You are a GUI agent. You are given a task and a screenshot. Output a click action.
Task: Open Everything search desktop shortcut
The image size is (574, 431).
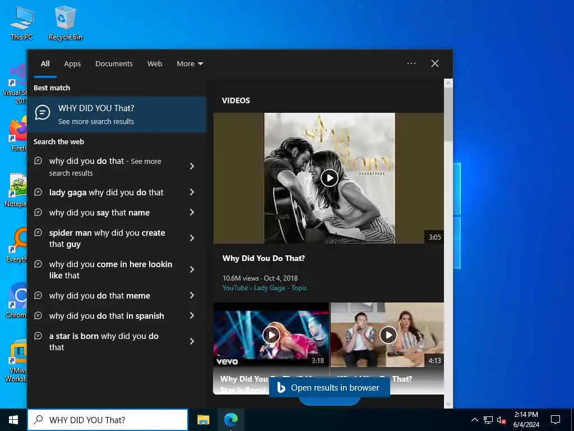pos(17,245)
